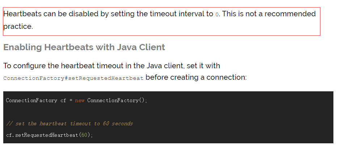Click the code comment about heartbeat timeout

70,123
